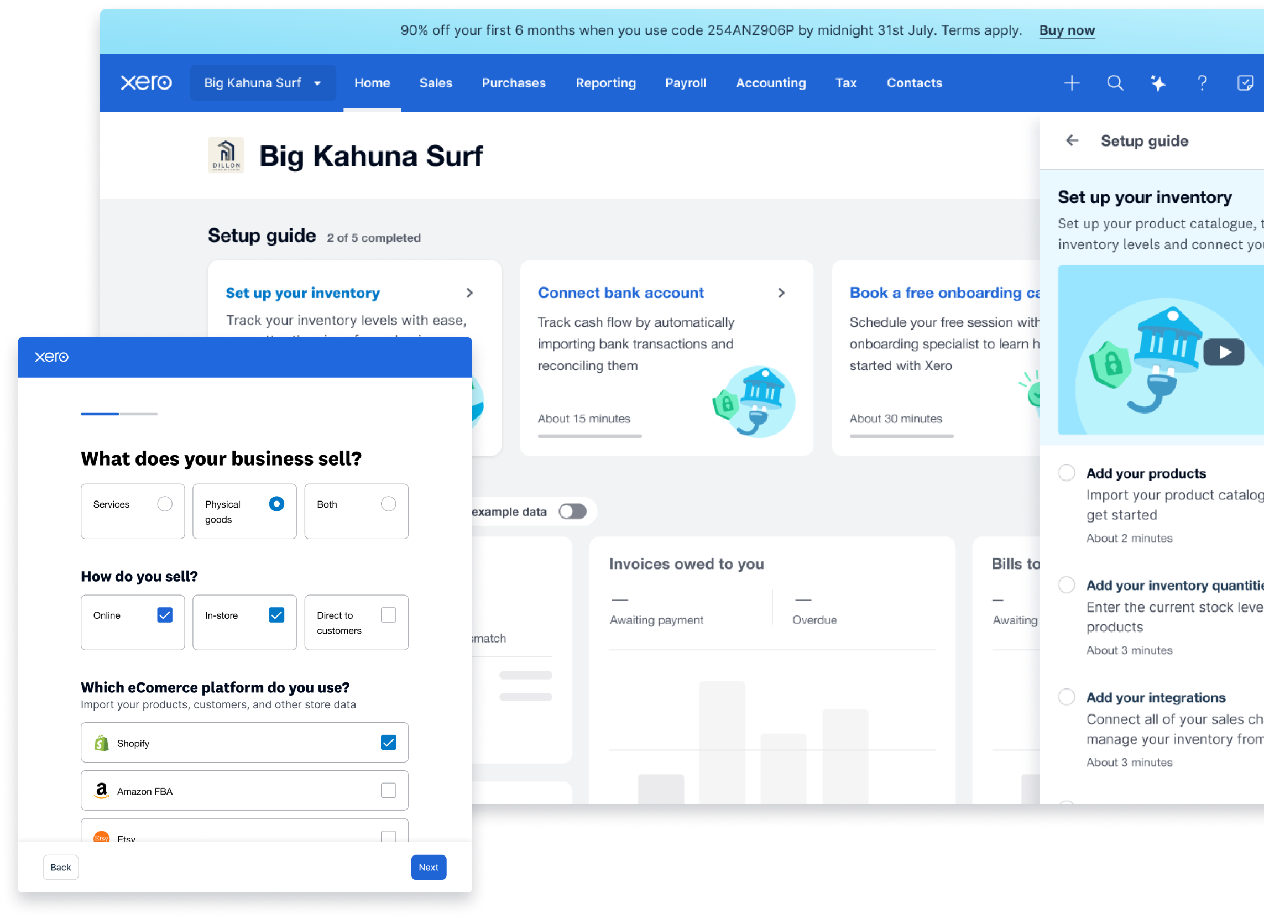Click the Buy now link in promo banner
The image size is (1264, 919).
click(1067, 30)
